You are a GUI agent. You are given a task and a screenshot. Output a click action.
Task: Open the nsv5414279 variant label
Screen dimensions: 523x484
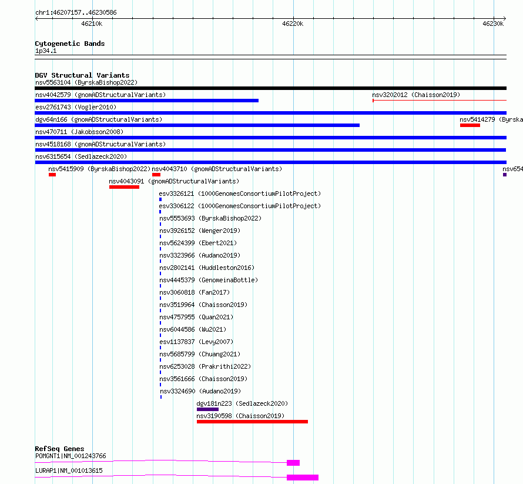pos(491,119)
